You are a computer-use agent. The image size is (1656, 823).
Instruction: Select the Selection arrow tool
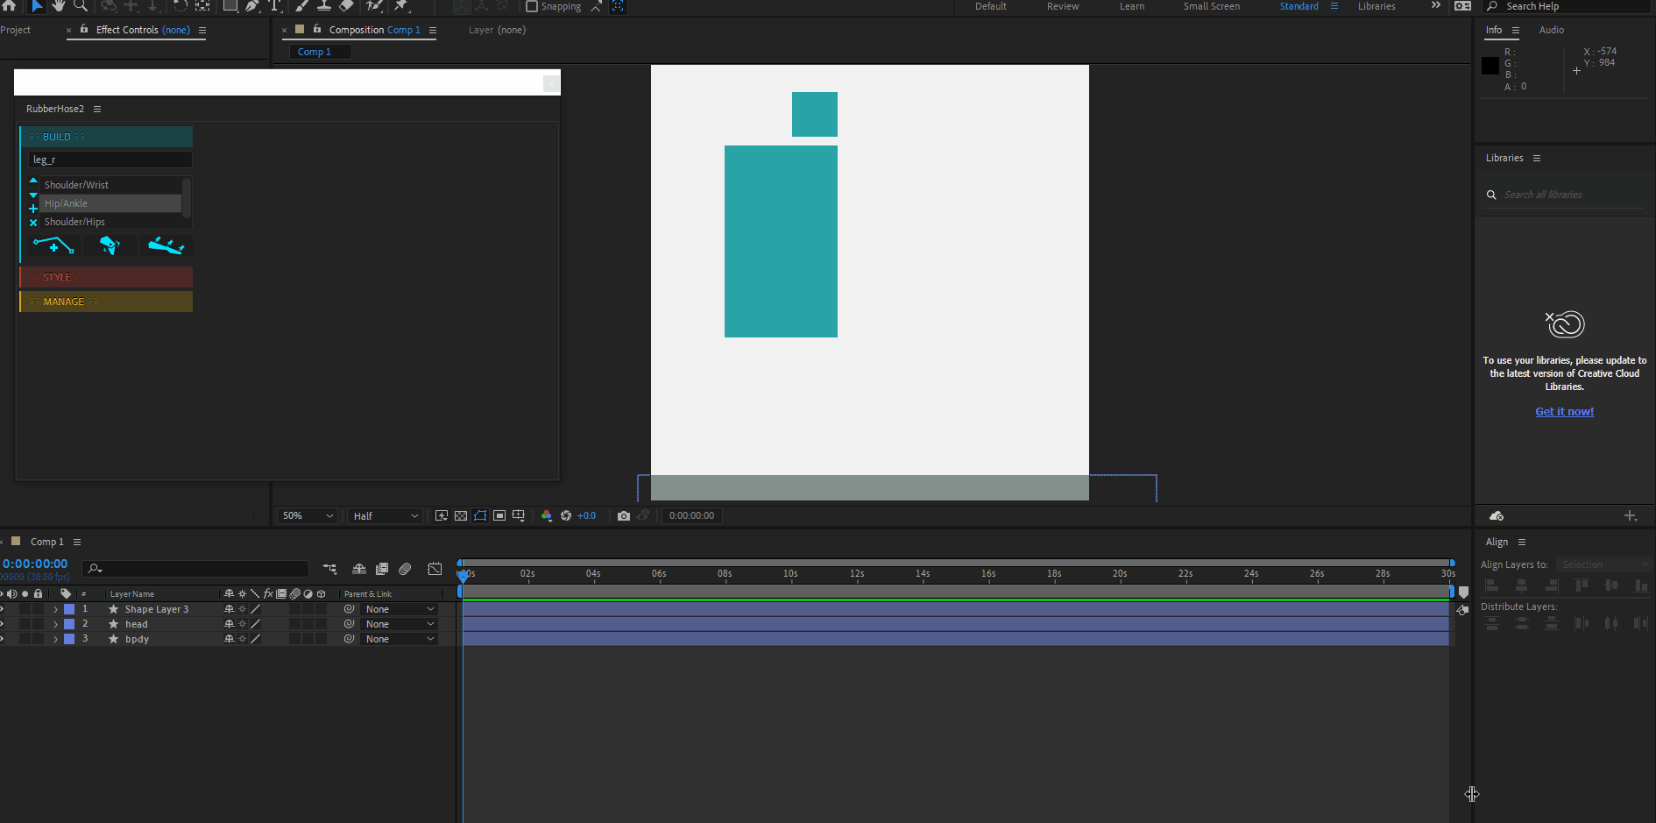[x=37, y=5]
